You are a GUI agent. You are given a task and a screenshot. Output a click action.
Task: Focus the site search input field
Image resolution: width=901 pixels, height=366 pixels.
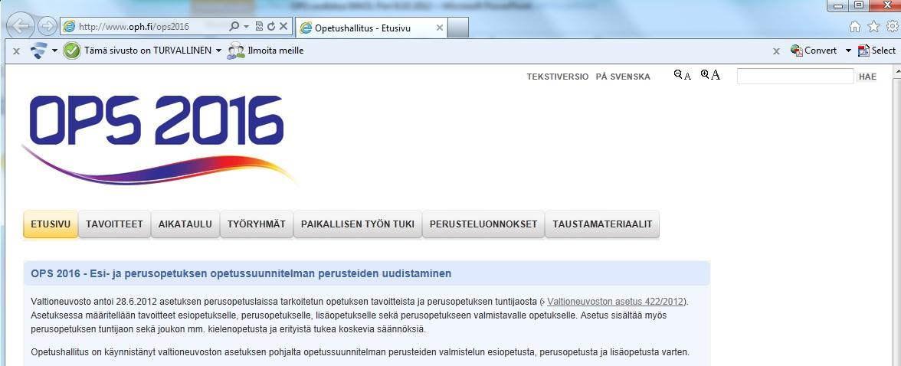tap(795, 77)
